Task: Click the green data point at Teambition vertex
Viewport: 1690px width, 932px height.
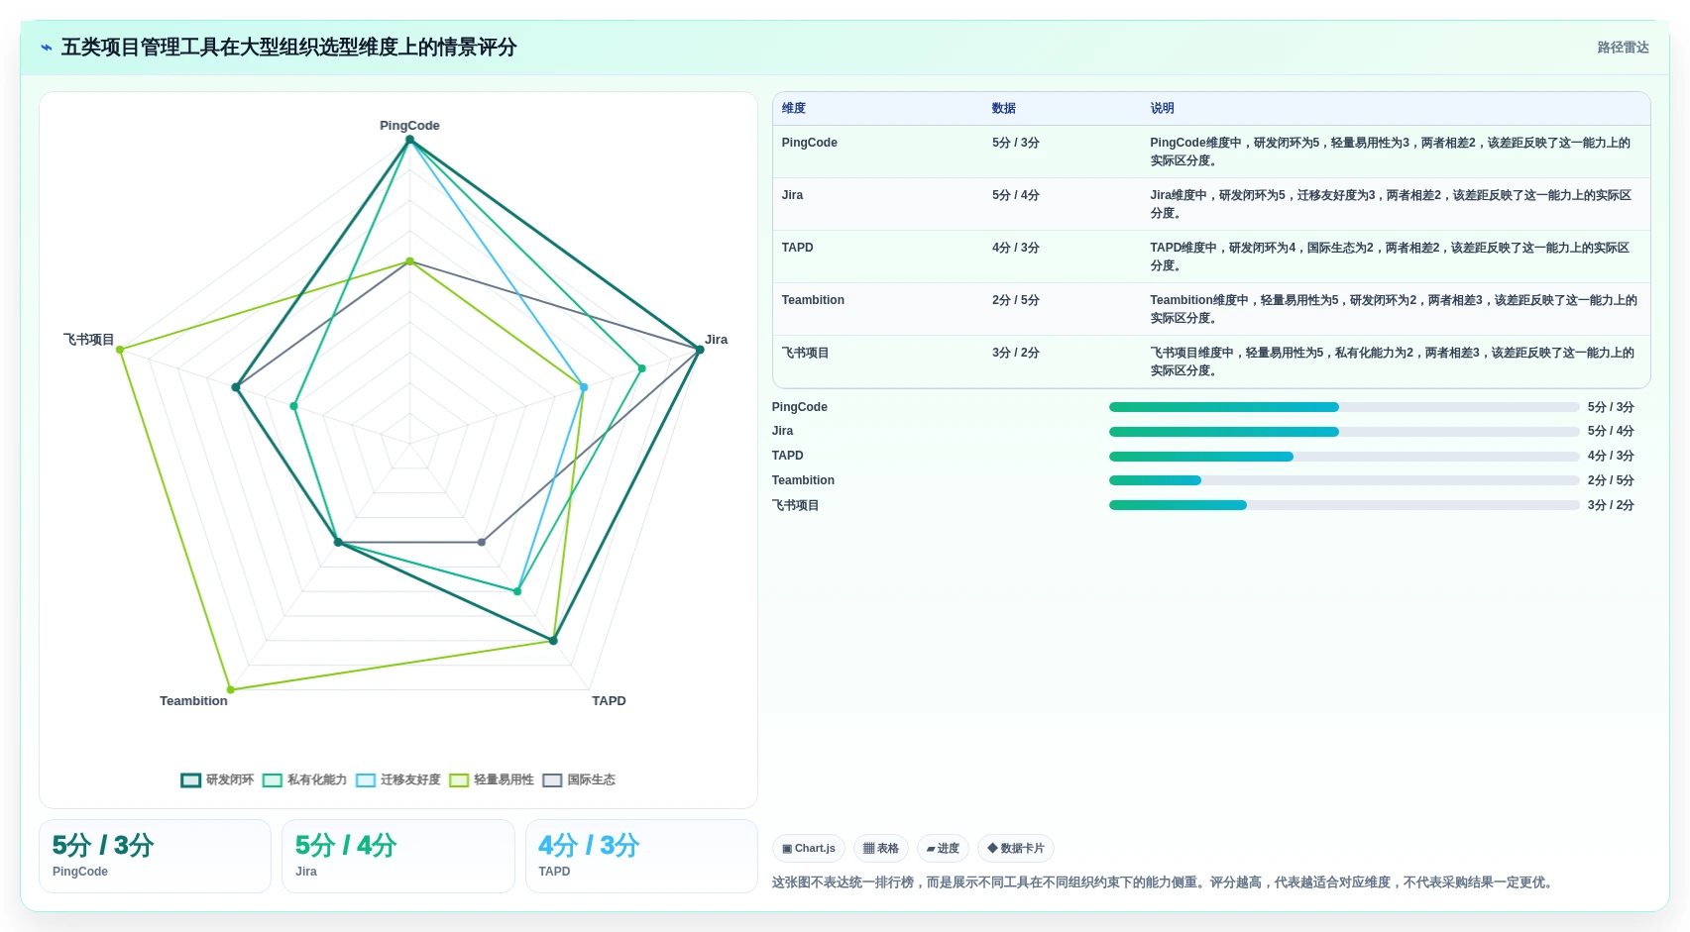Action: point(230,689)
